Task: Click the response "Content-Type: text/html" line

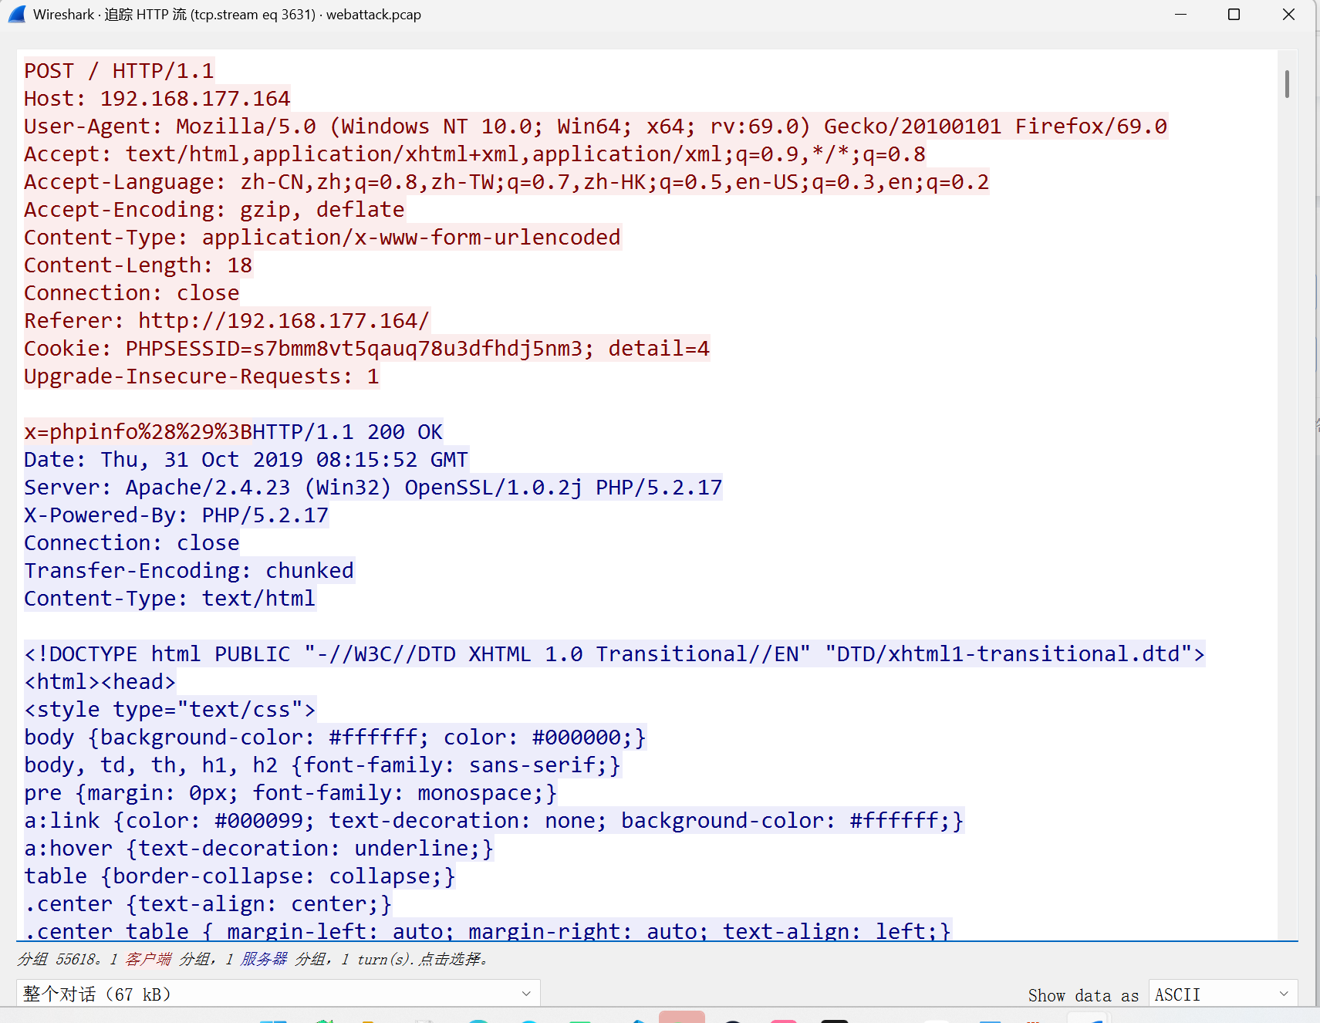Action: (x=170, y=599)
